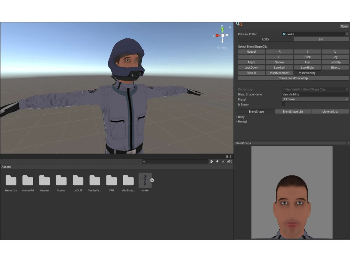Select the A vowel blend shape clip

tap(279, 51)
